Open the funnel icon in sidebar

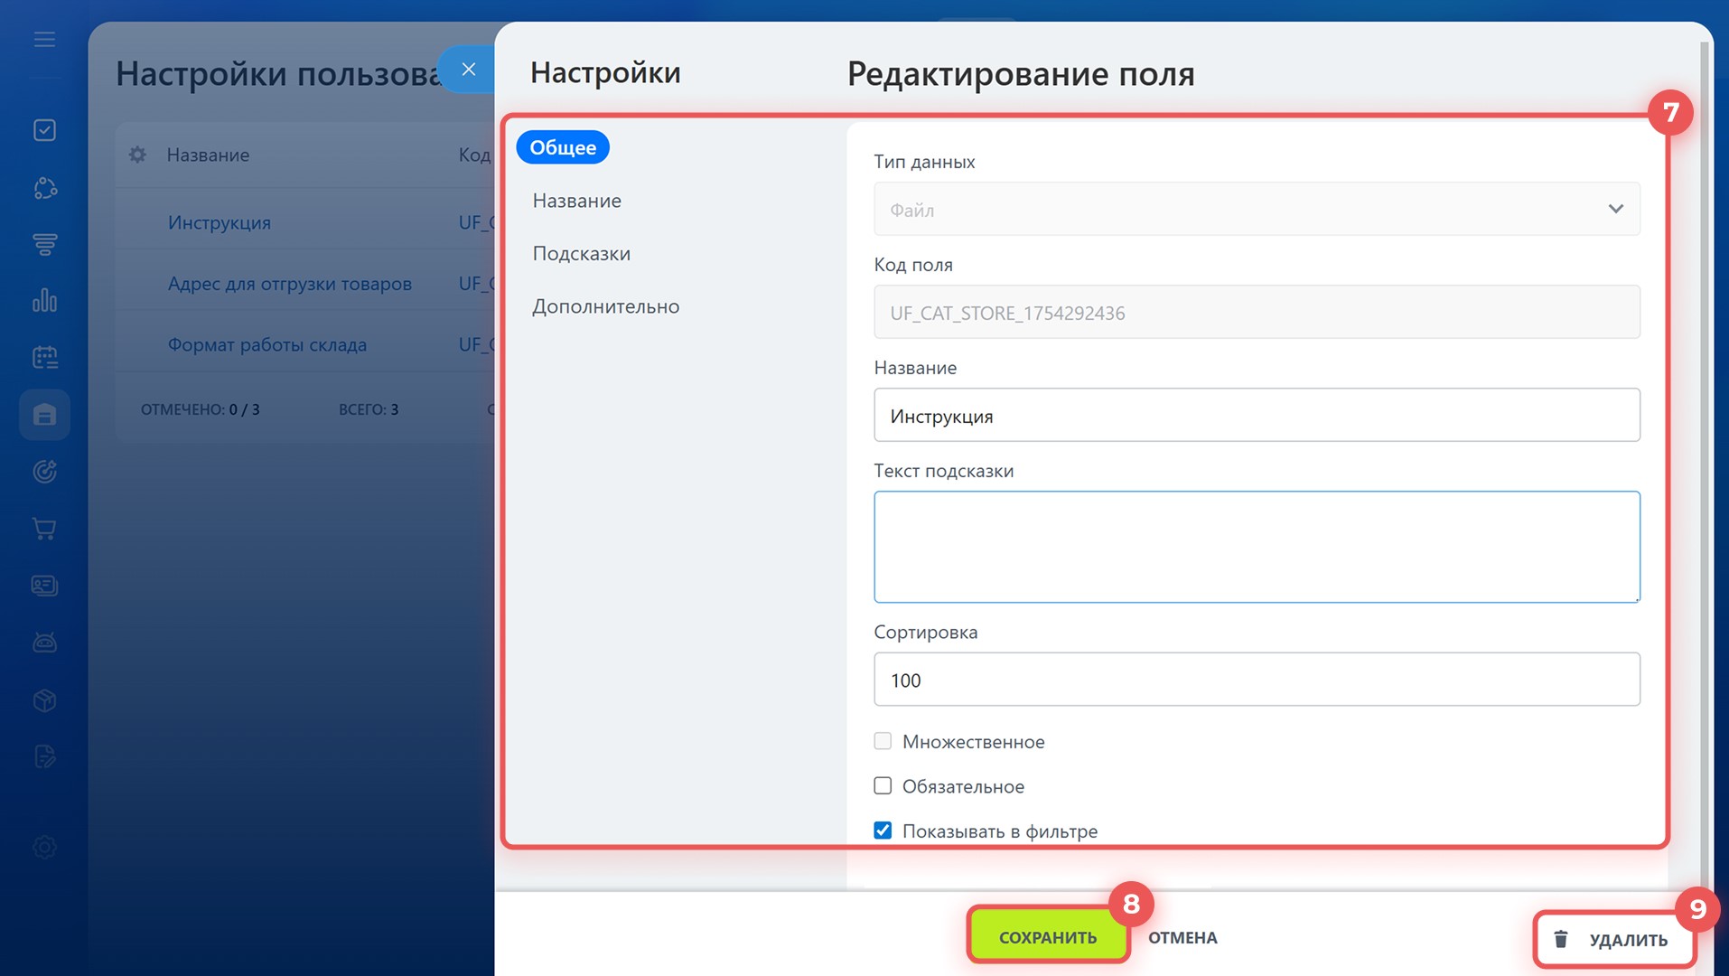44,244
